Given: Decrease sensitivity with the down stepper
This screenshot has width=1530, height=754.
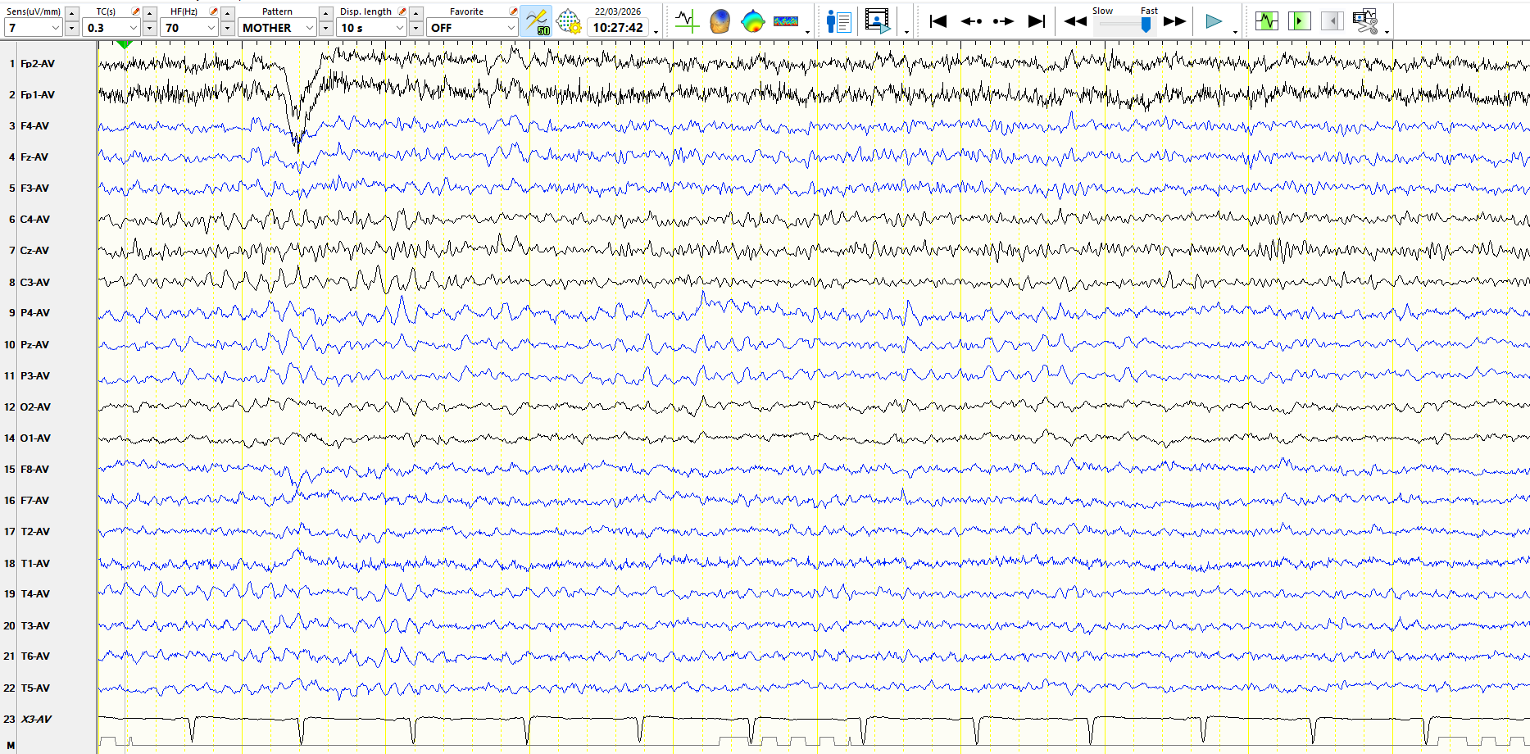Looking at the screenshot, I should coord(72,28).
